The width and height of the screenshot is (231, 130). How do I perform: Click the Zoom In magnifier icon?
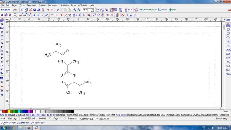click(x=75, y=10)
